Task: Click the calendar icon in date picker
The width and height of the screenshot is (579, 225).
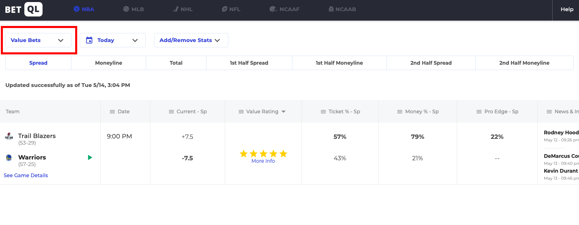Action: pyautogui.click(x=89, y=40)
